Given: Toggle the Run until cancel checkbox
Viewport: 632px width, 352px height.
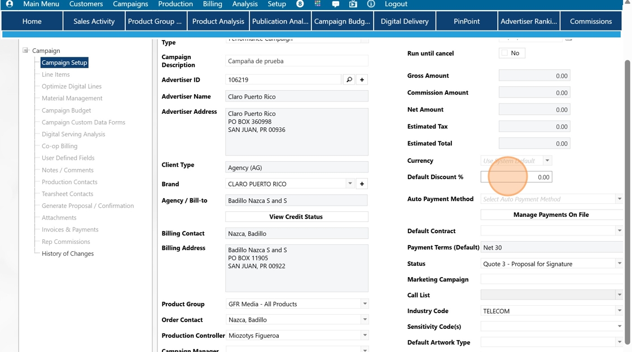Looking at the screenshot, I should point(504,53).
